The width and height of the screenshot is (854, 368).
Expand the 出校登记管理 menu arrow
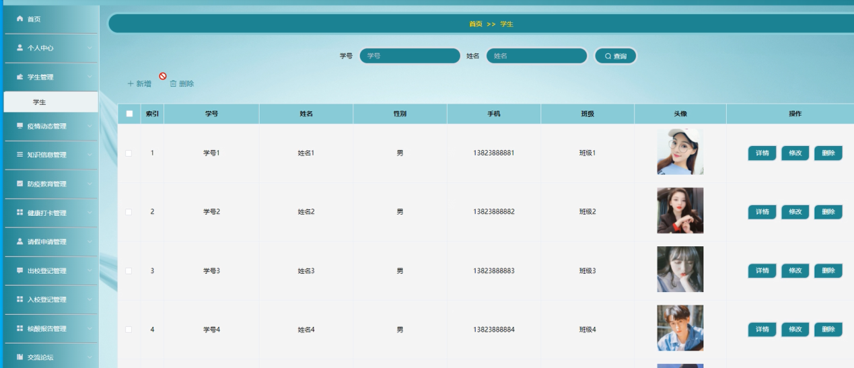point(90,270)
